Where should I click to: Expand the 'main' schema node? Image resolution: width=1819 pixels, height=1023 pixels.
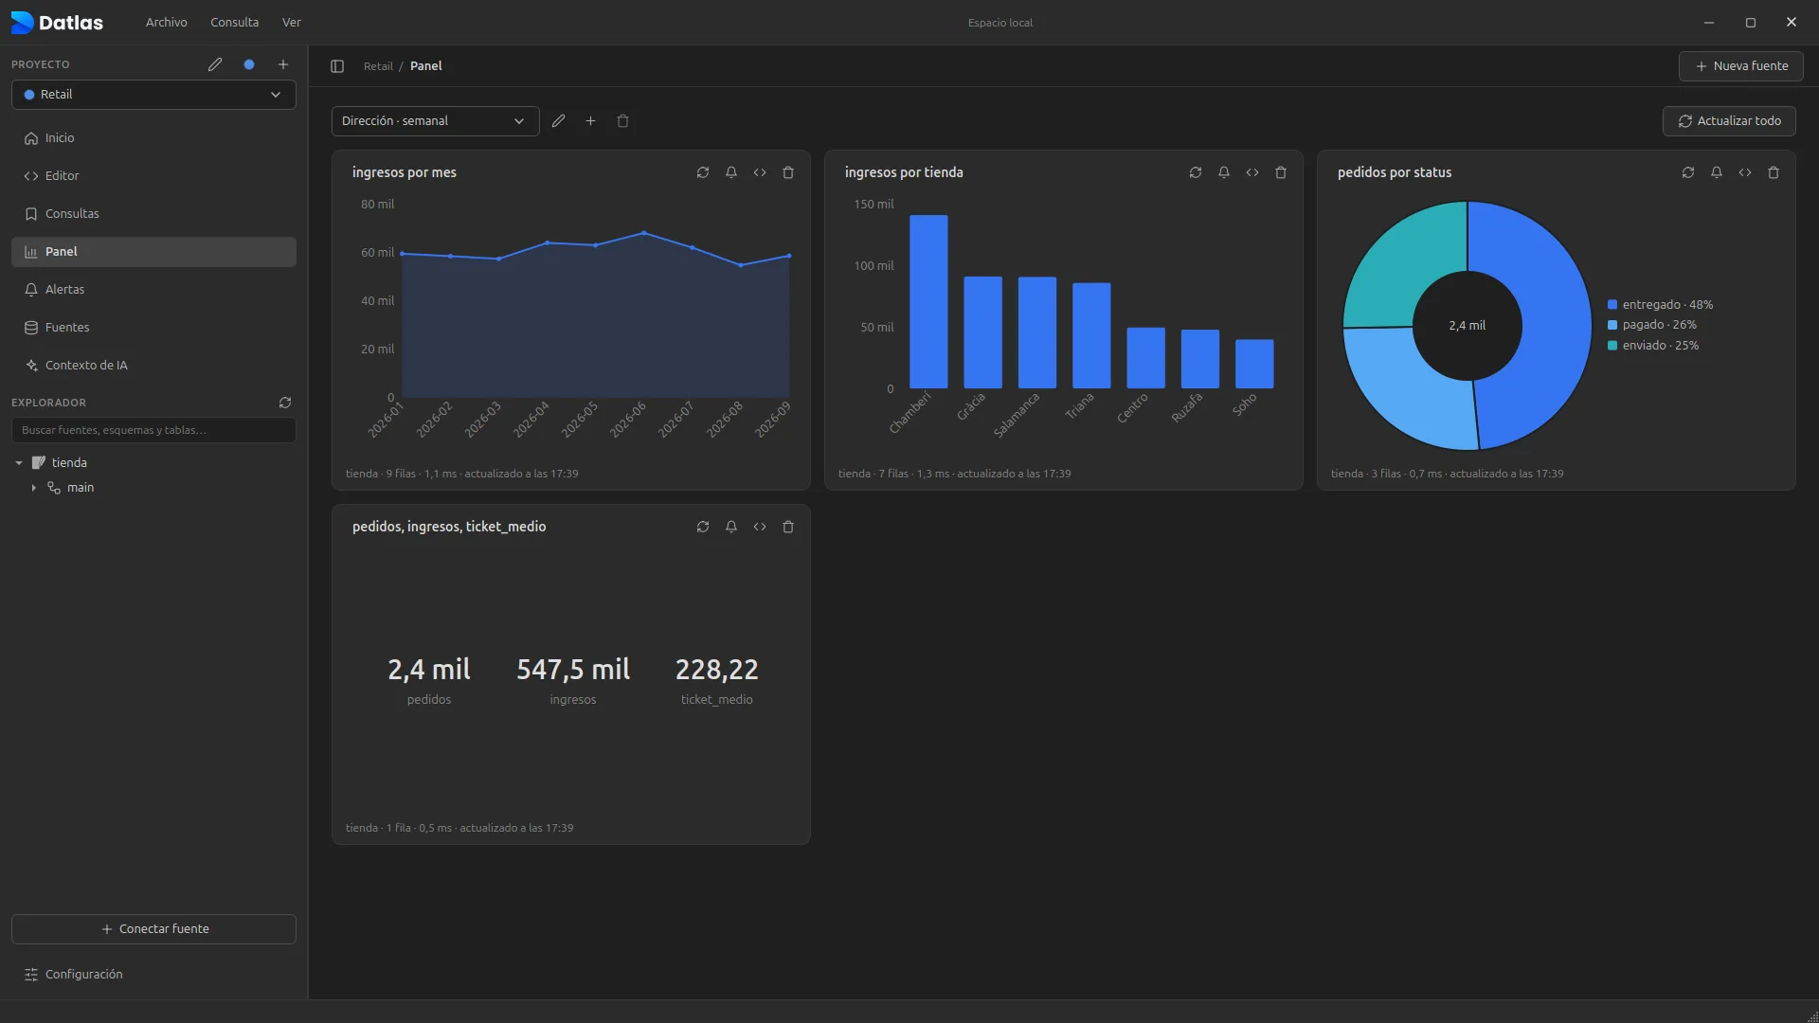coord(34,488)
